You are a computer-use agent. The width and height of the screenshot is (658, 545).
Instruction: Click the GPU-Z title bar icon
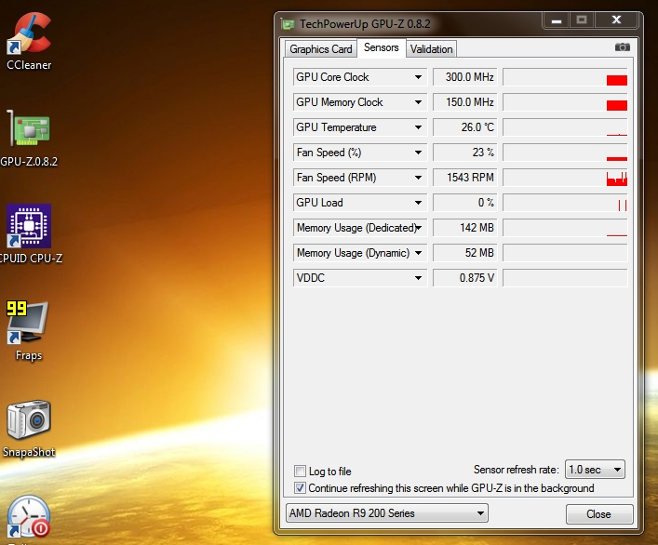click(288, 24)
